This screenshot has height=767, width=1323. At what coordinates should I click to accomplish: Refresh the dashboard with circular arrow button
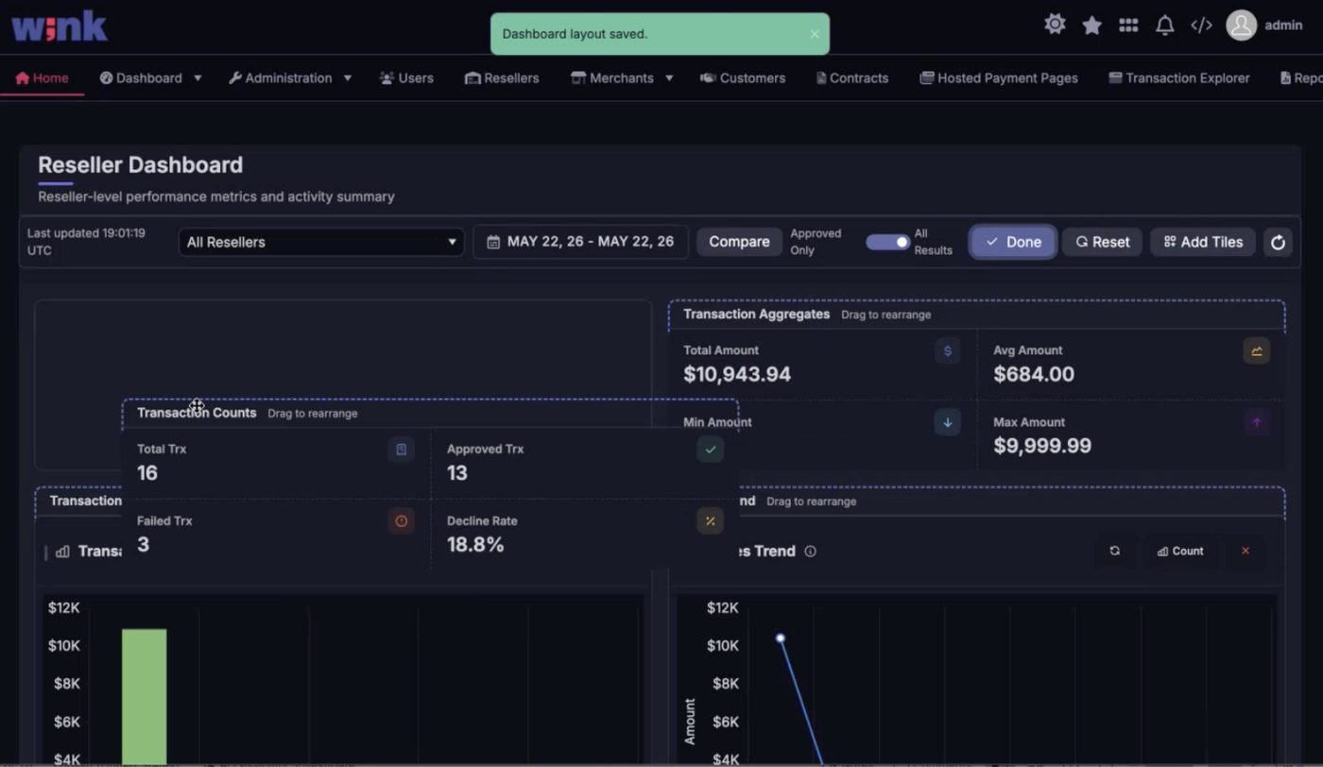click(x=1278, y=242)
